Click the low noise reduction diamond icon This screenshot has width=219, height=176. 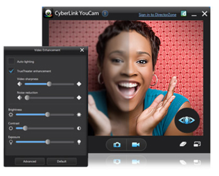pos(20,98)
